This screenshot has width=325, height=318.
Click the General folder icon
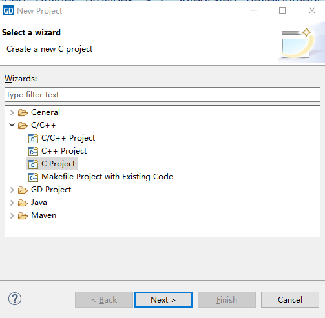tap(23, 112)
